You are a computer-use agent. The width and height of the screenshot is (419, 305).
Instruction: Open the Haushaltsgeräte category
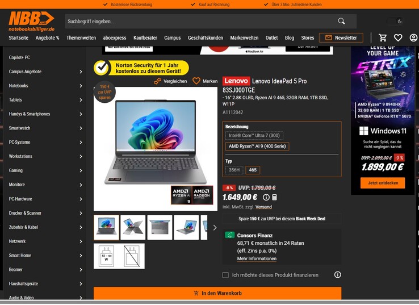pos(23,283)
